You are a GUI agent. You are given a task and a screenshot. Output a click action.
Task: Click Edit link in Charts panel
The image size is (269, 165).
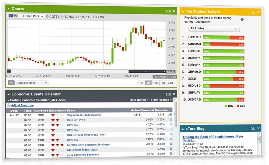(x=168, y=11)
